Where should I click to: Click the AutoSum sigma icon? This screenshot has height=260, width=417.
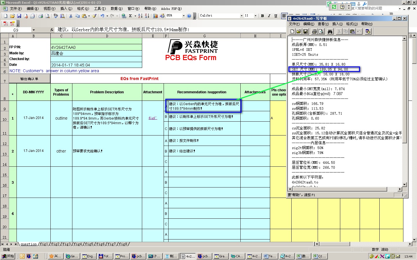coord(131,16)
